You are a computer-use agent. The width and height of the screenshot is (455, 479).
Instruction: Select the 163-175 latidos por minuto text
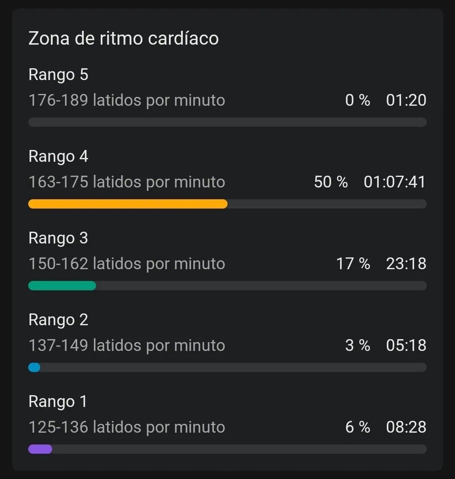click(x=127, y=182)
